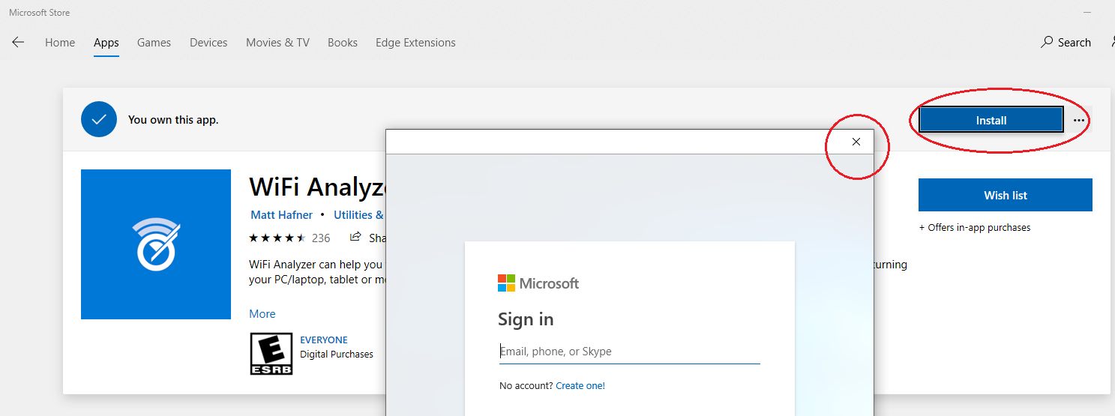Viewport: 1115px width, 416px height.
Task: Open the Utilities category link
Action: point(358,215)
